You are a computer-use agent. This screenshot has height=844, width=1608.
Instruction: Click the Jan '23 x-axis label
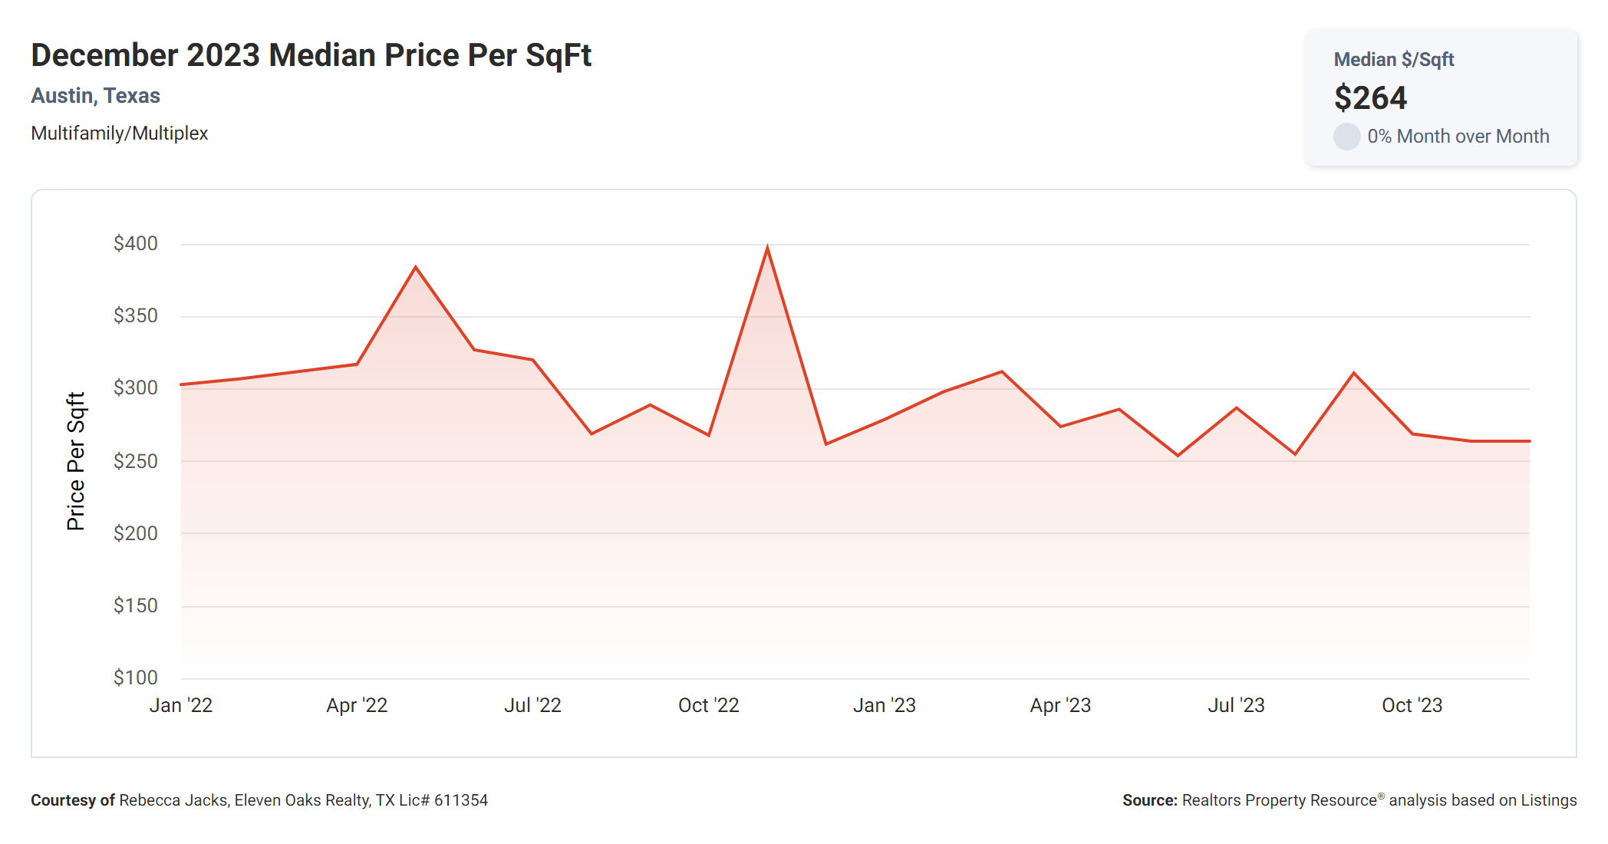[885, 705]
